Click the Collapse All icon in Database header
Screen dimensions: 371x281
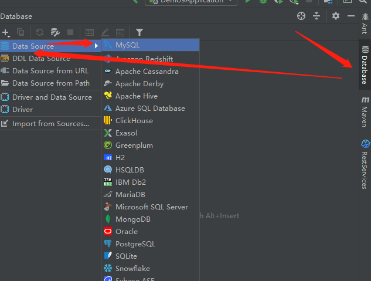click(x=316, y=16)
